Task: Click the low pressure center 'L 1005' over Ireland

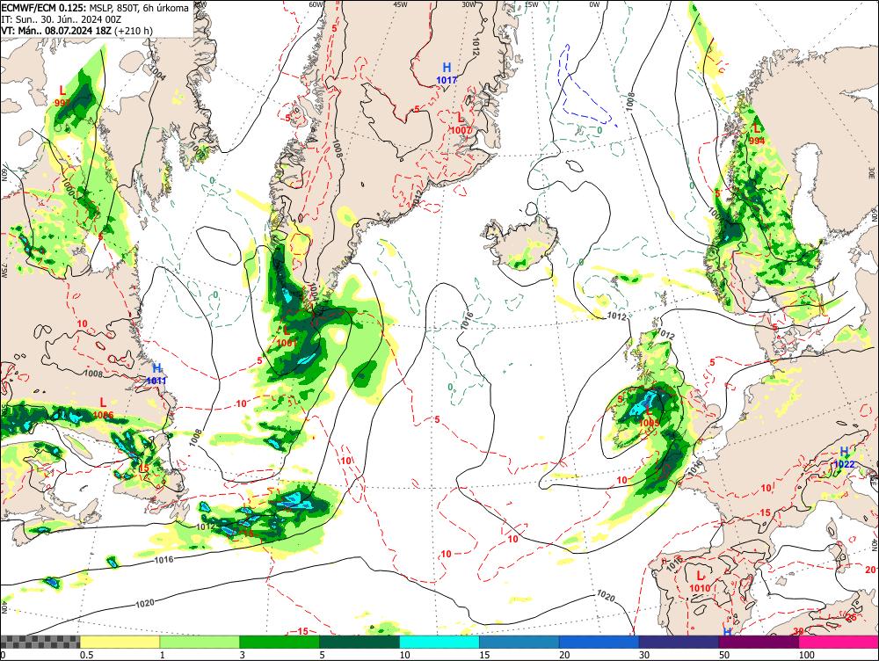Action: tap(650, 418)
